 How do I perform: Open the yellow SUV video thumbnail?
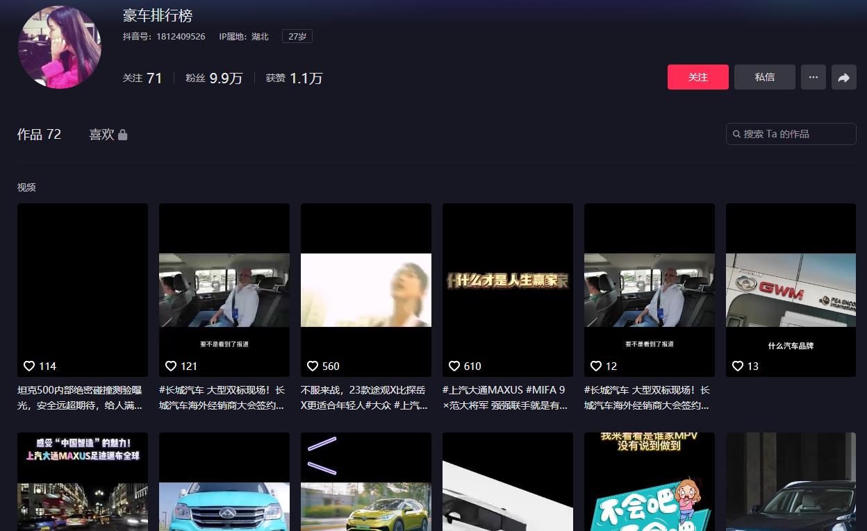[366, 482]
